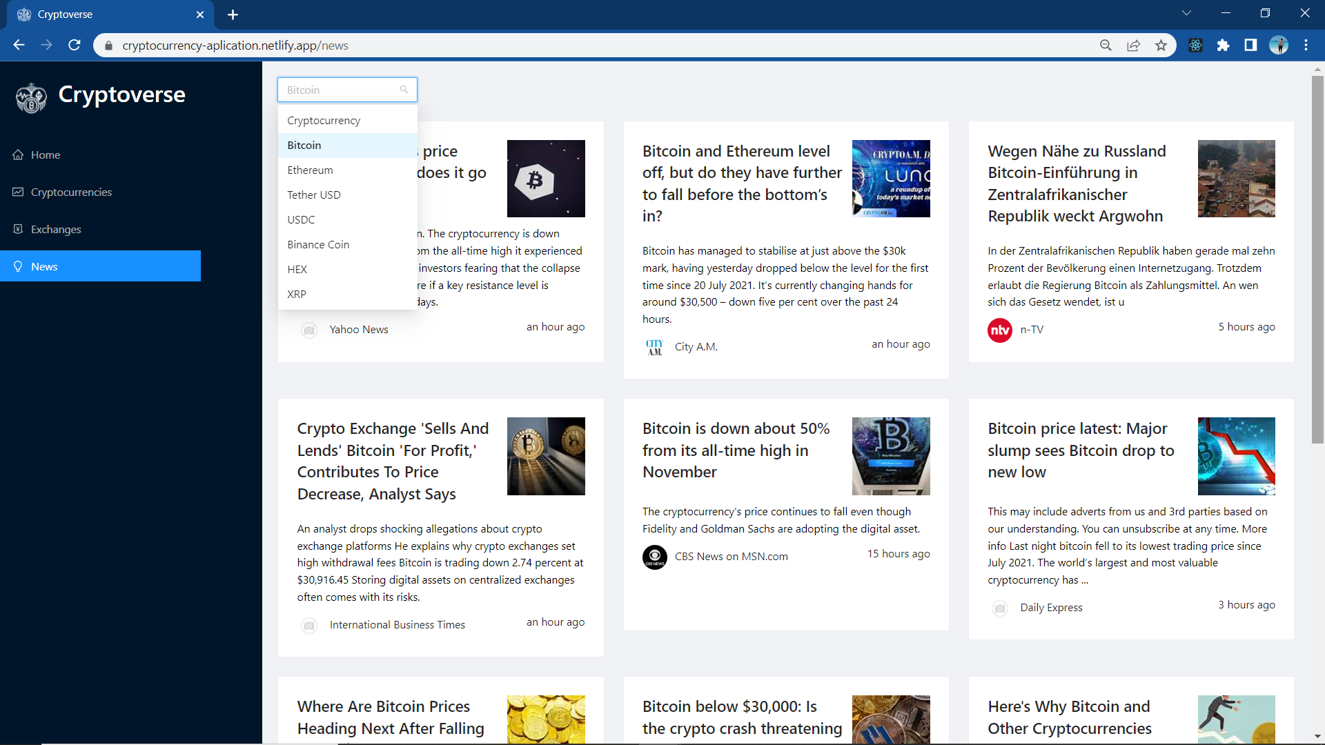The image size is (1325, 745).
Task: Open the browser Extensions puzzle icon
Action: point(1224,45)
